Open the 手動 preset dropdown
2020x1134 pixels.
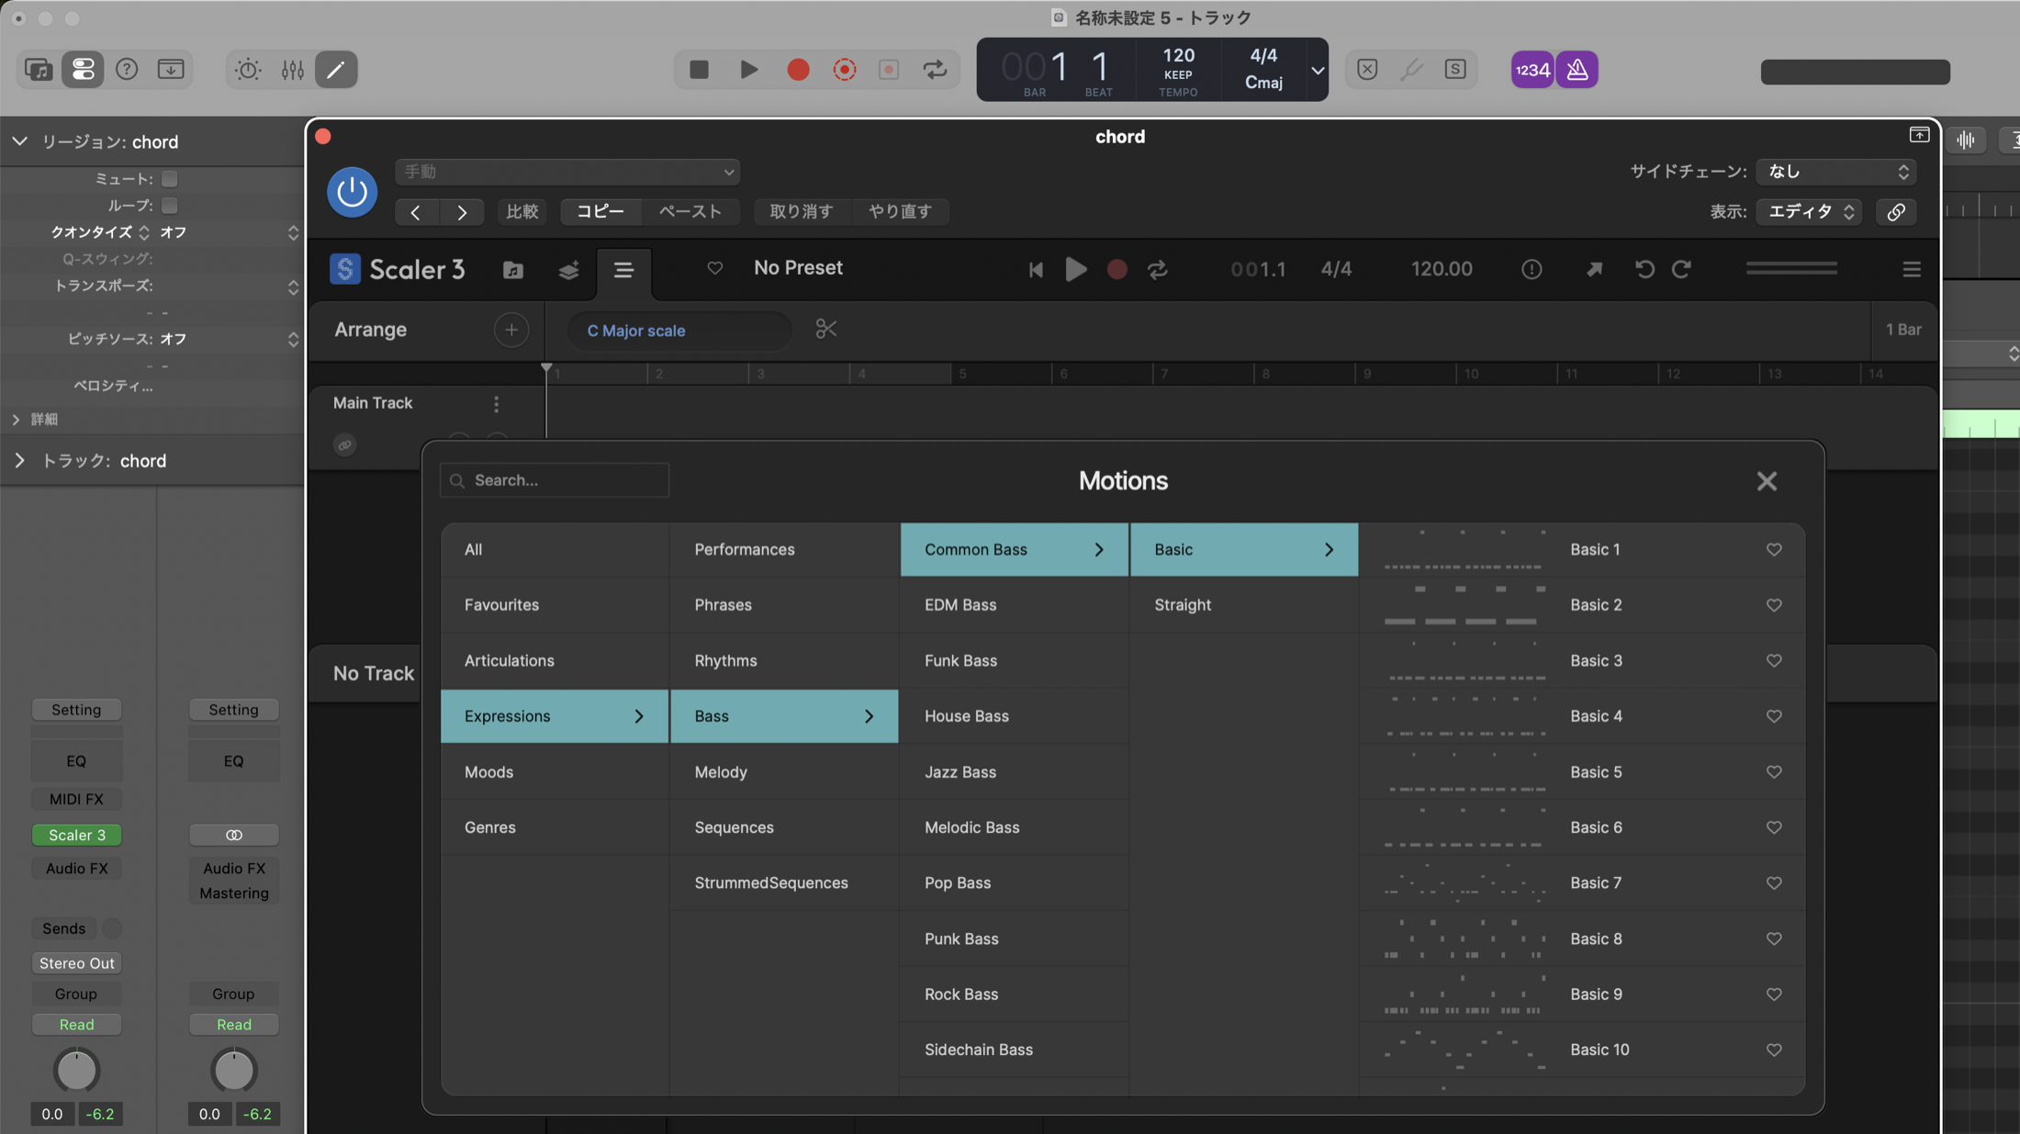tap(567, 172)
